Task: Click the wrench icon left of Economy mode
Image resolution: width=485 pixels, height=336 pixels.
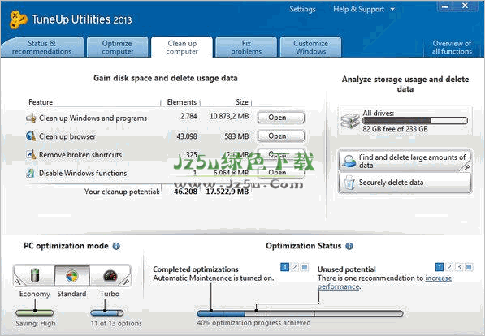Action: point(18,282)
